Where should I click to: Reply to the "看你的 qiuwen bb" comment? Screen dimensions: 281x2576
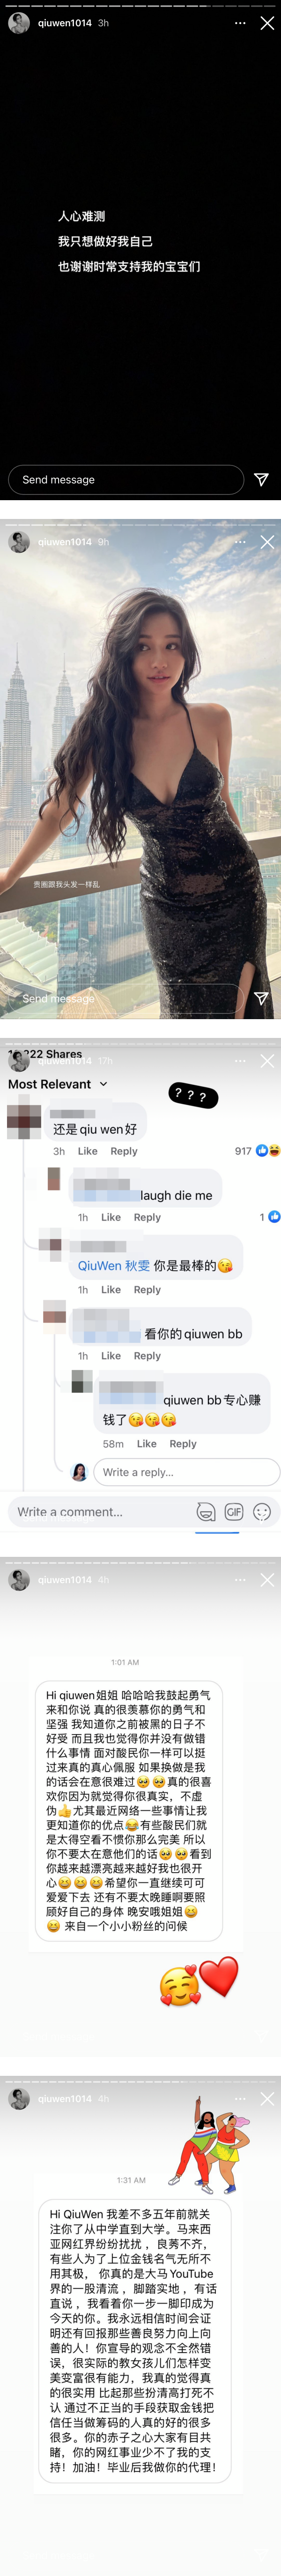148,1356
